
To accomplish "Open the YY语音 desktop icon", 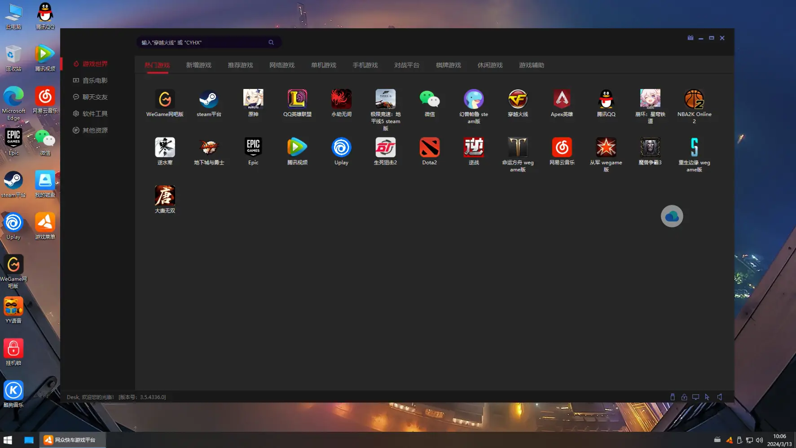I will tap(13, 310).
